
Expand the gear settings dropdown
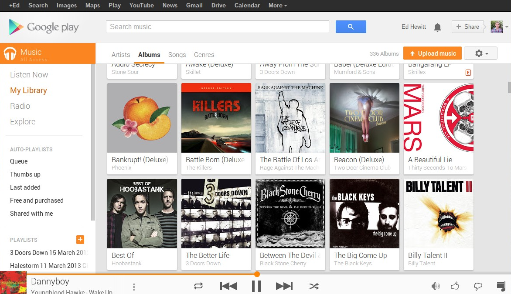(480, 53)
